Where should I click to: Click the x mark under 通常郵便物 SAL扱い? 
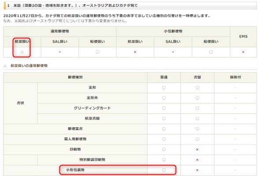(x=60, y=52)
